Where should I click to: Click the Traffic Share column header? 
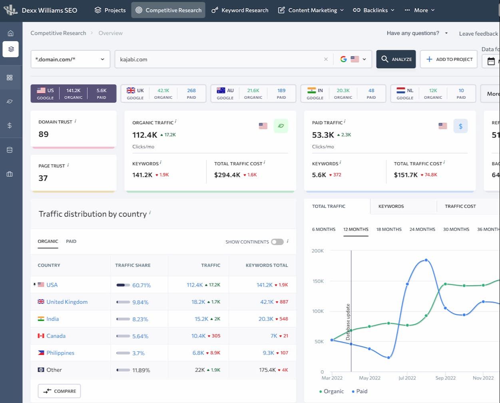133,265
